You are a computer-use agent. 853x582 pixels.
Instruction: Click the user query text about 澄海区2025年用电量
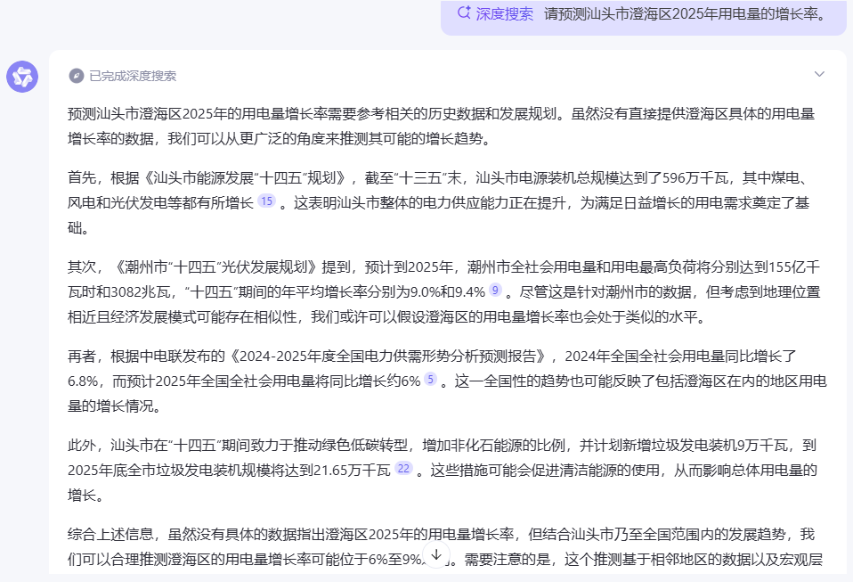685,13
